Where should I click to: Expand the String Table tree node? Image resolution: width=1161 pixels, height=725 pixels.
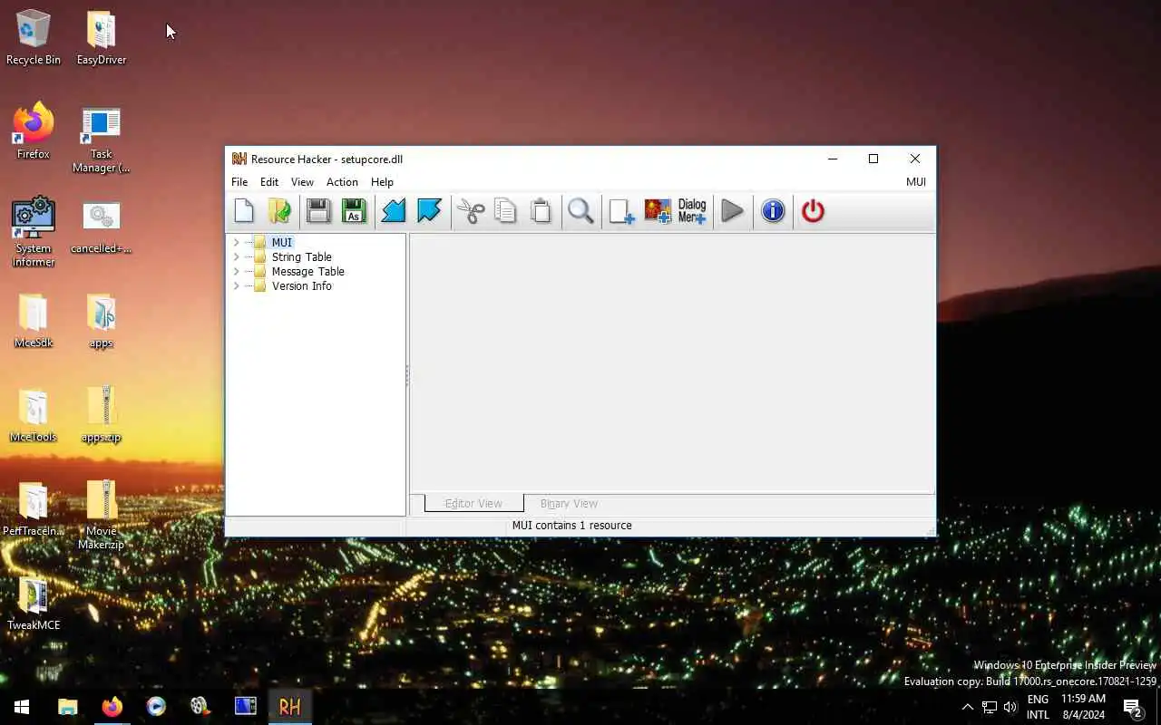(x=236, y=257)
